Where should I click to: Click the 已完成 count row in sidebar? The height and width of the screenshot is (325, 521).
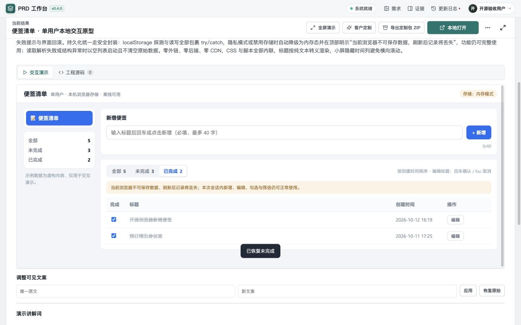pyautogui.click(x=59, y=160)
